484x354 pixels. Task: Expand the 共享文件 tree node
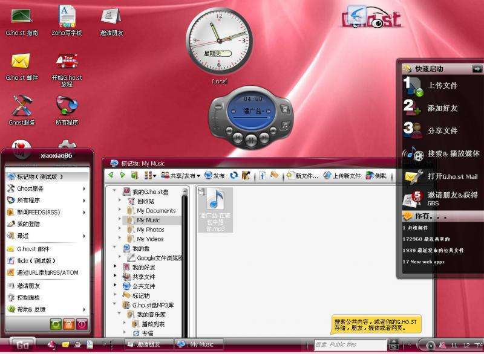pyautogui.click(x=115, y=275)
